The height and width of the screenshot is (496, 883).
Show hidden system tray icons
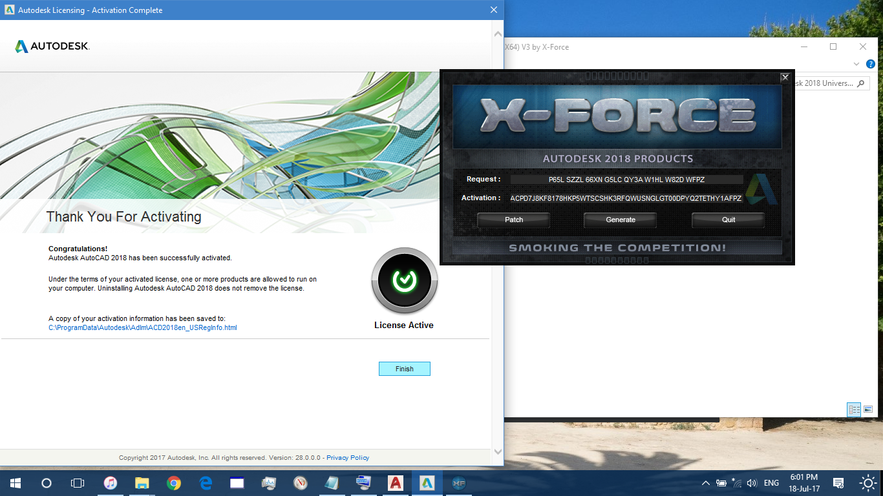pos(705,483)
